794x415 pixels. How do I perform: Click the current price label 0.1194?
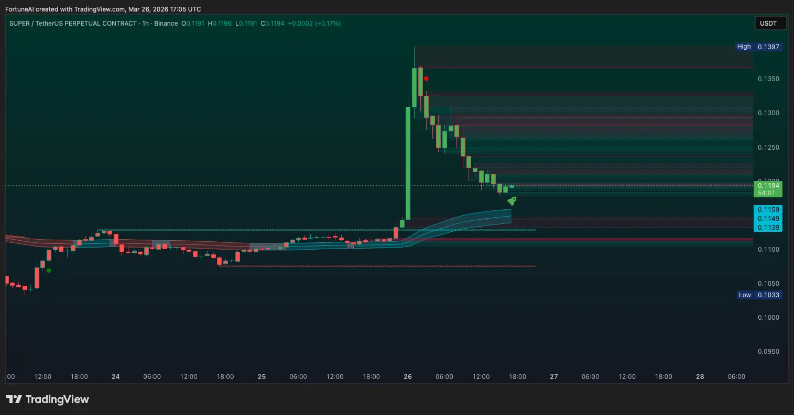click(768, 185)
